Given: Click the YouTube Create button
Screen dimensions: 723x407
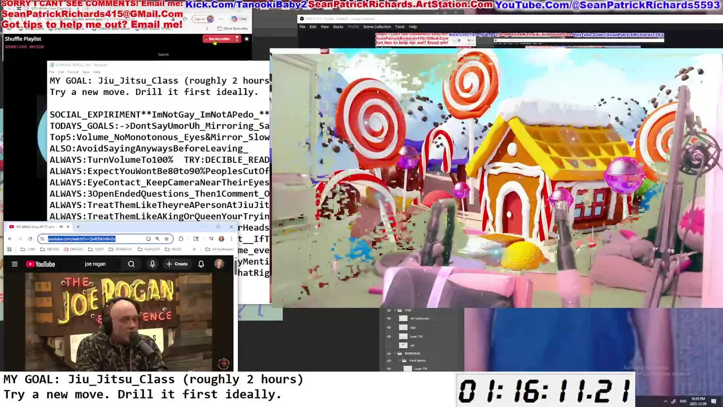Looking at the screenshot, I should (x=177, y=264).
